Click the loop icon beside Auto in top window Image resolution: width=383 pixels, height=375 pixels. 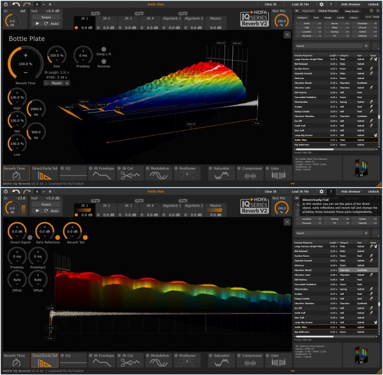tap(45, 24)
